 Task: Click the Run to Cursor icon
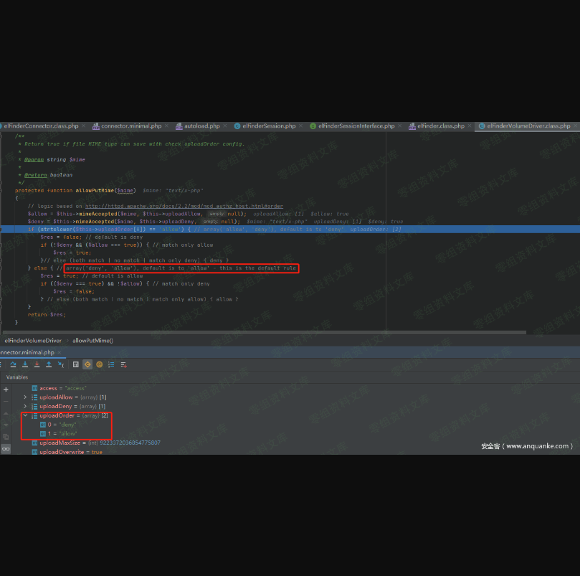(x=61, y=364)
